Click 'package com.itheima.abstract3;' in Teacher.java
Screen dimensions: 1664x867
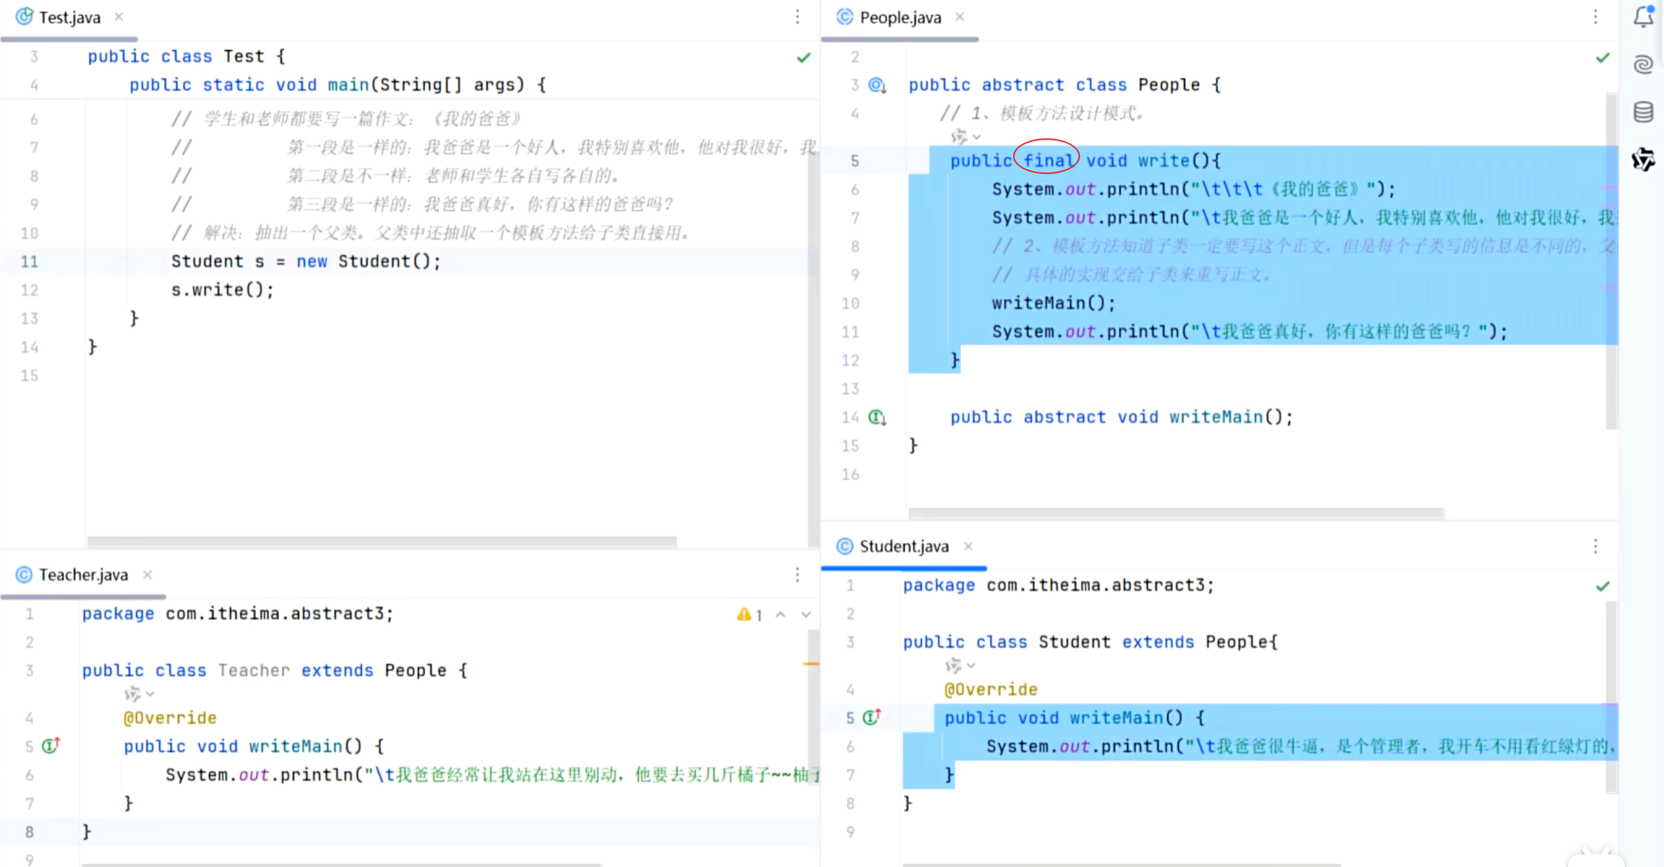(x=238, y=614)
